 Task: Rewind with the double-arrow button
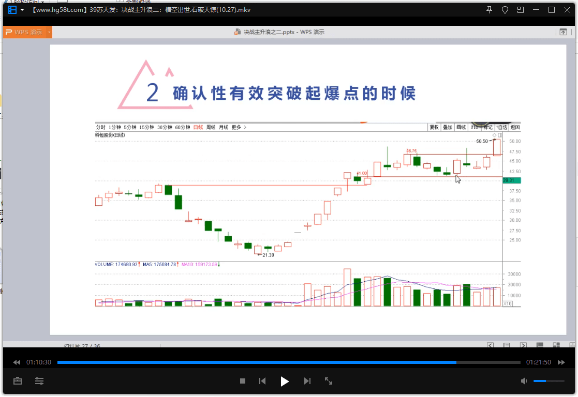tap(17, 362)
